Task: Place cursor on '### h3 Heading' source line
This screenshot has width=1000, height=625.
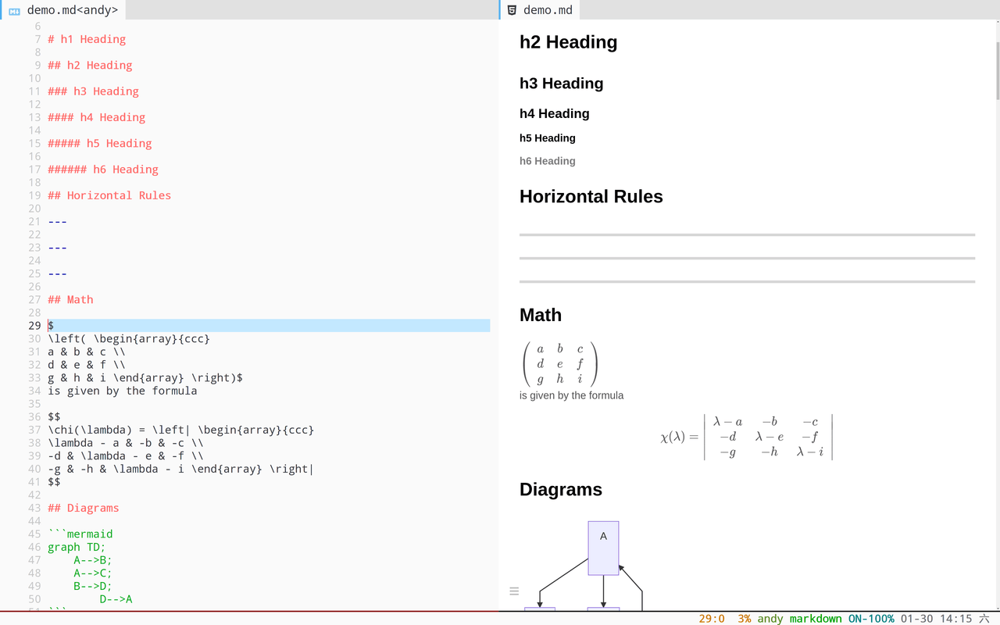Action: coord(93,91)
